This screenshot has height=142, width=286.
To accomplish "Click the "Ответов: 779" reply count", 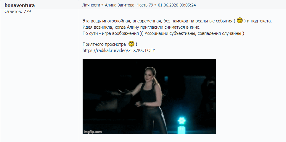I will tap(17, 12).
